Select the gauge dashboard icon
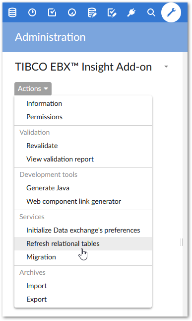 (72, 13)
